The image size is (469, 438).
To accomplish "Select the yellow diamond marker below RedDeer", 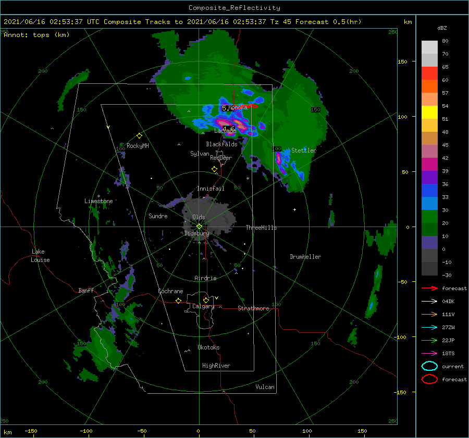I will coord(214,169).
